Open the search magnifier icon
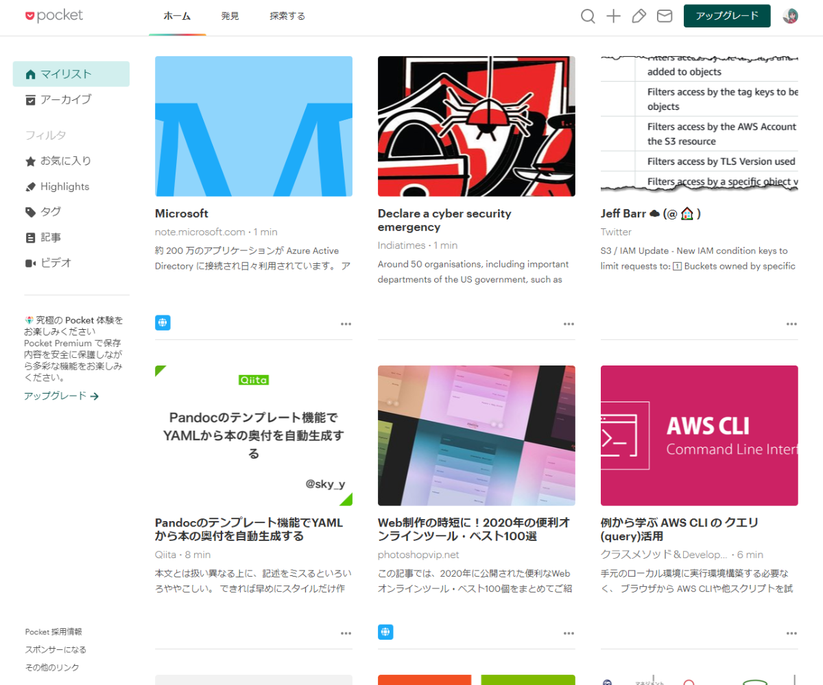The width and height of the screenshot is (823, 685). (x=588, y=16)
